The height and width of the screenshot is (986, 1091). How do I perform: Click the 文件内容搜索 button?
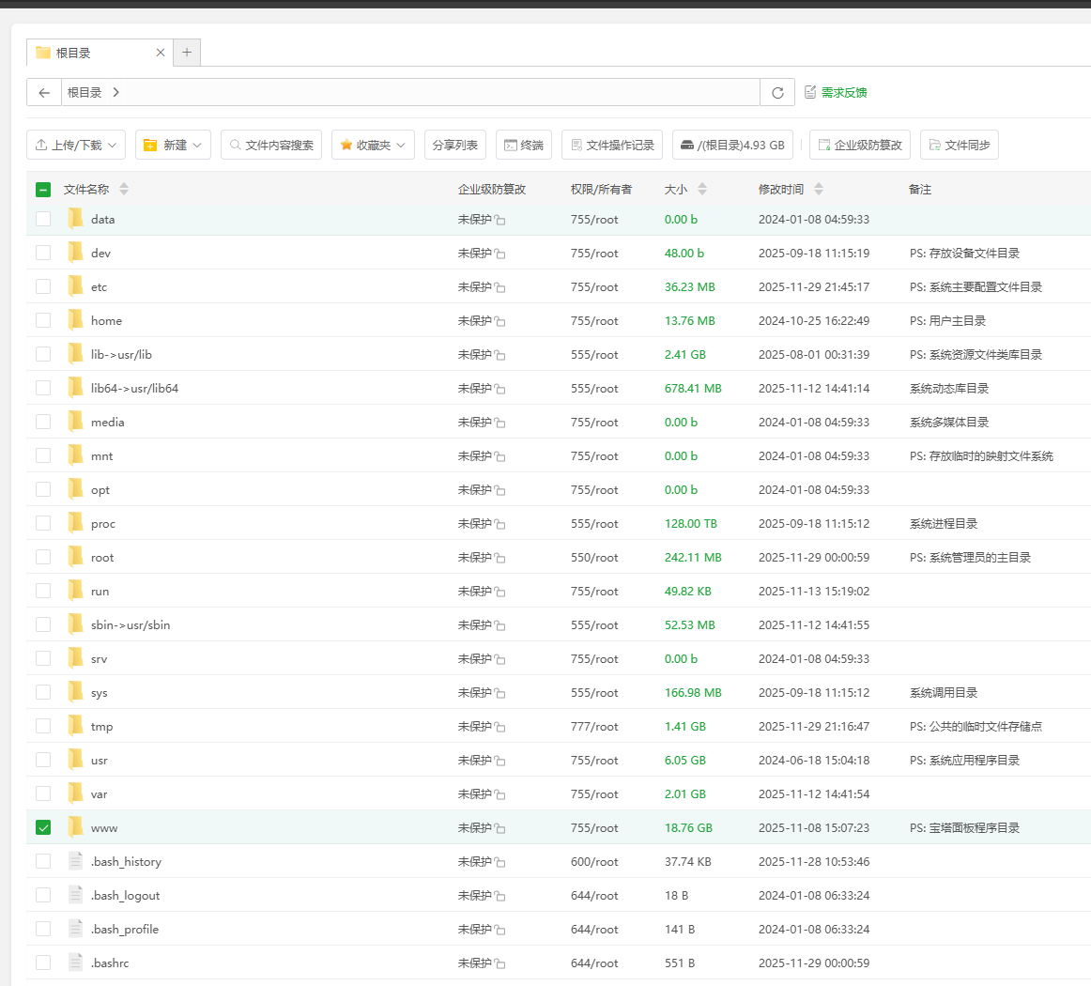click(271, 145)
